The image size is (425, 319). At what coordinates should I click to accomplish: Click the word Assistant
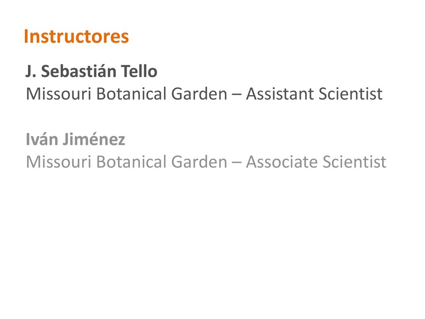tap(280, 94)
